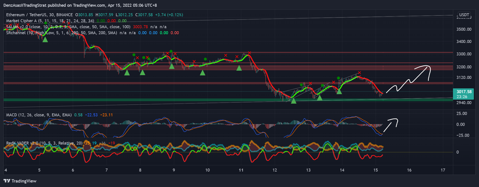Screen dimensions: 479x187
Task: Click the MACD signal value −23.11
Action: pyautogui.click(x=107, y=115)
